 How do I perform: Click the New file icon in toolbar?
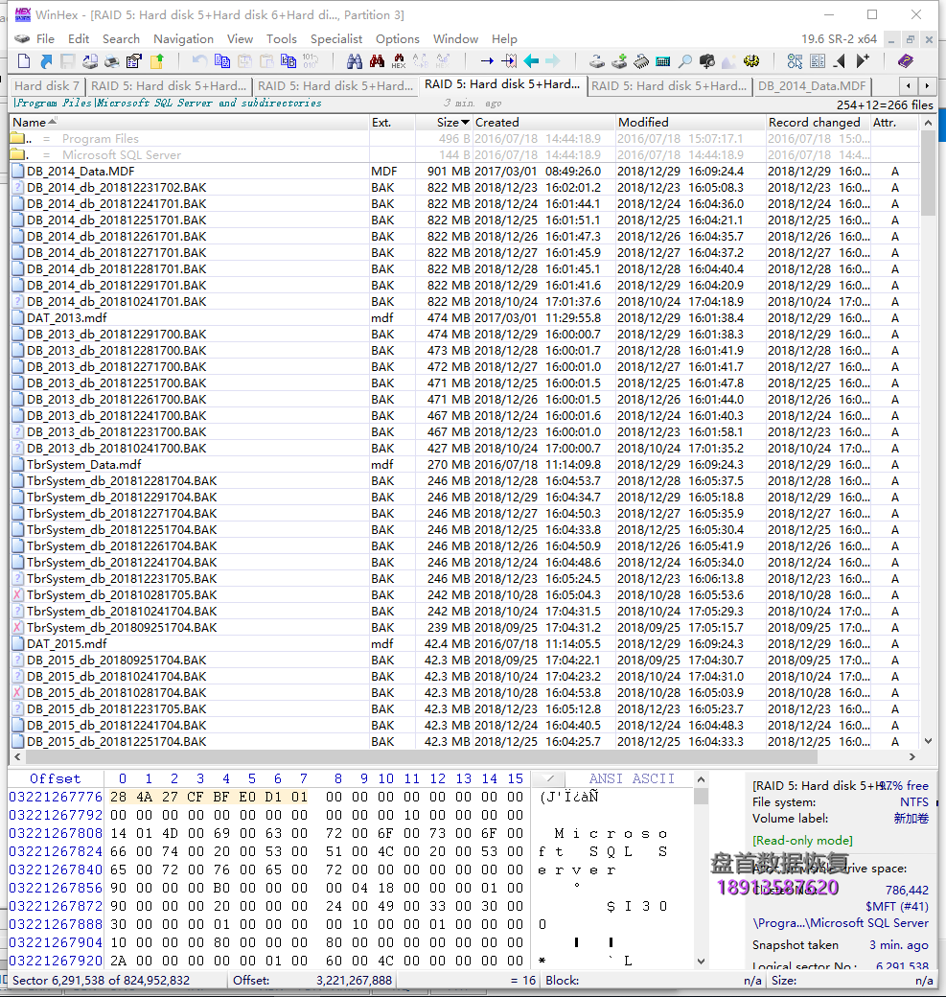click(24, 61)
